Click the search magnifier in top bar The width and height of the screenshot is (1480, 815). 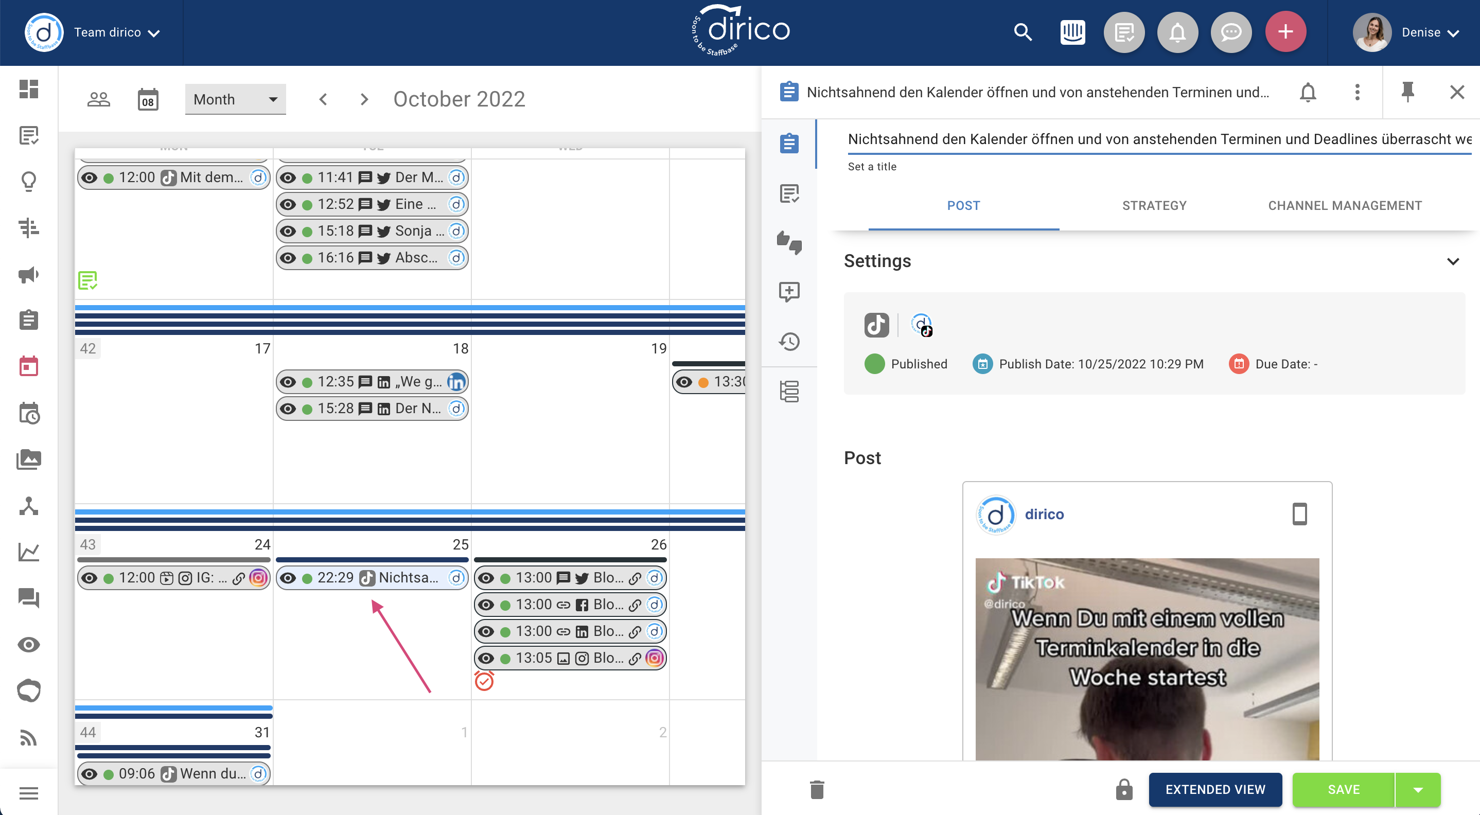click(x=1023, y=32)
